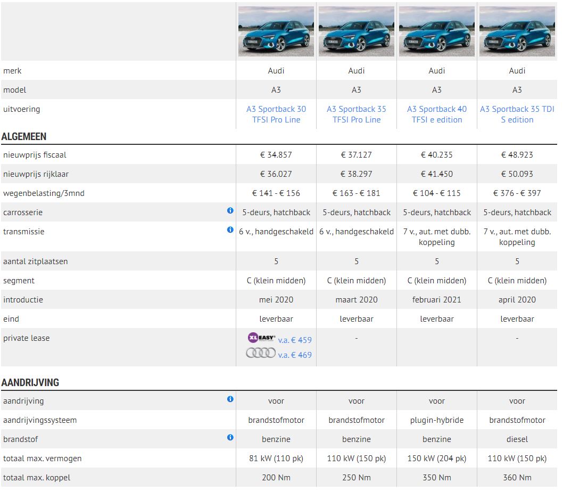Screen dimensions: 563x491
Task: Follow the 'v.a. € 469' private lease link
Action: pyautogui.click(x=295, y=355)
